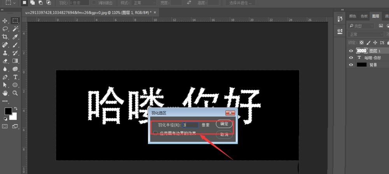
Task: Select the Eyedropper tool
Action: click(15, 37)
